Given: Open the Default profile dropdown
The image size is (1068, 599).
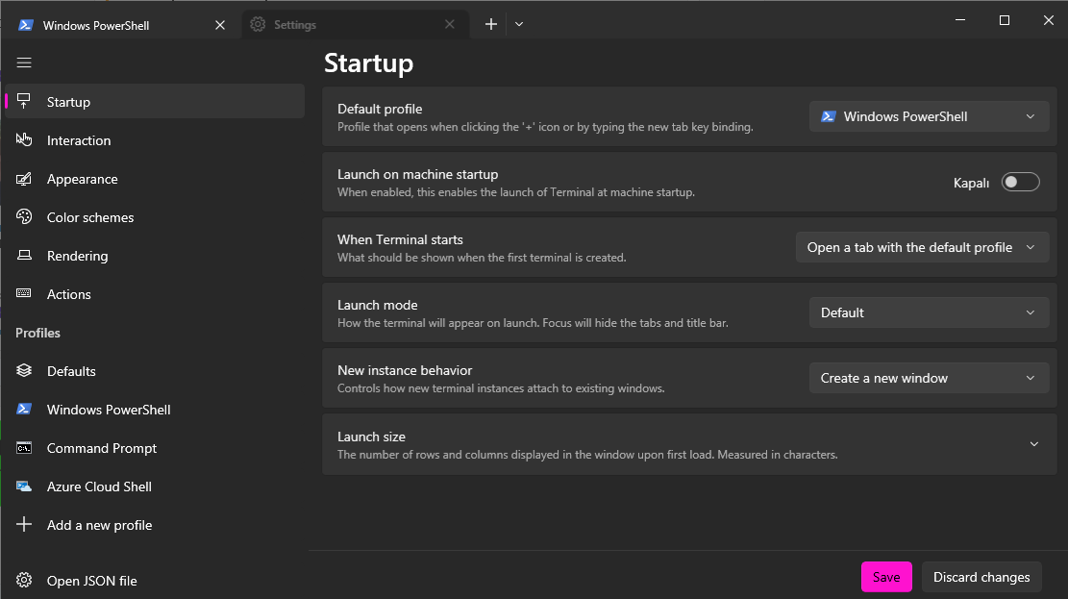Looking at the screenshot, I should point(929,117).
